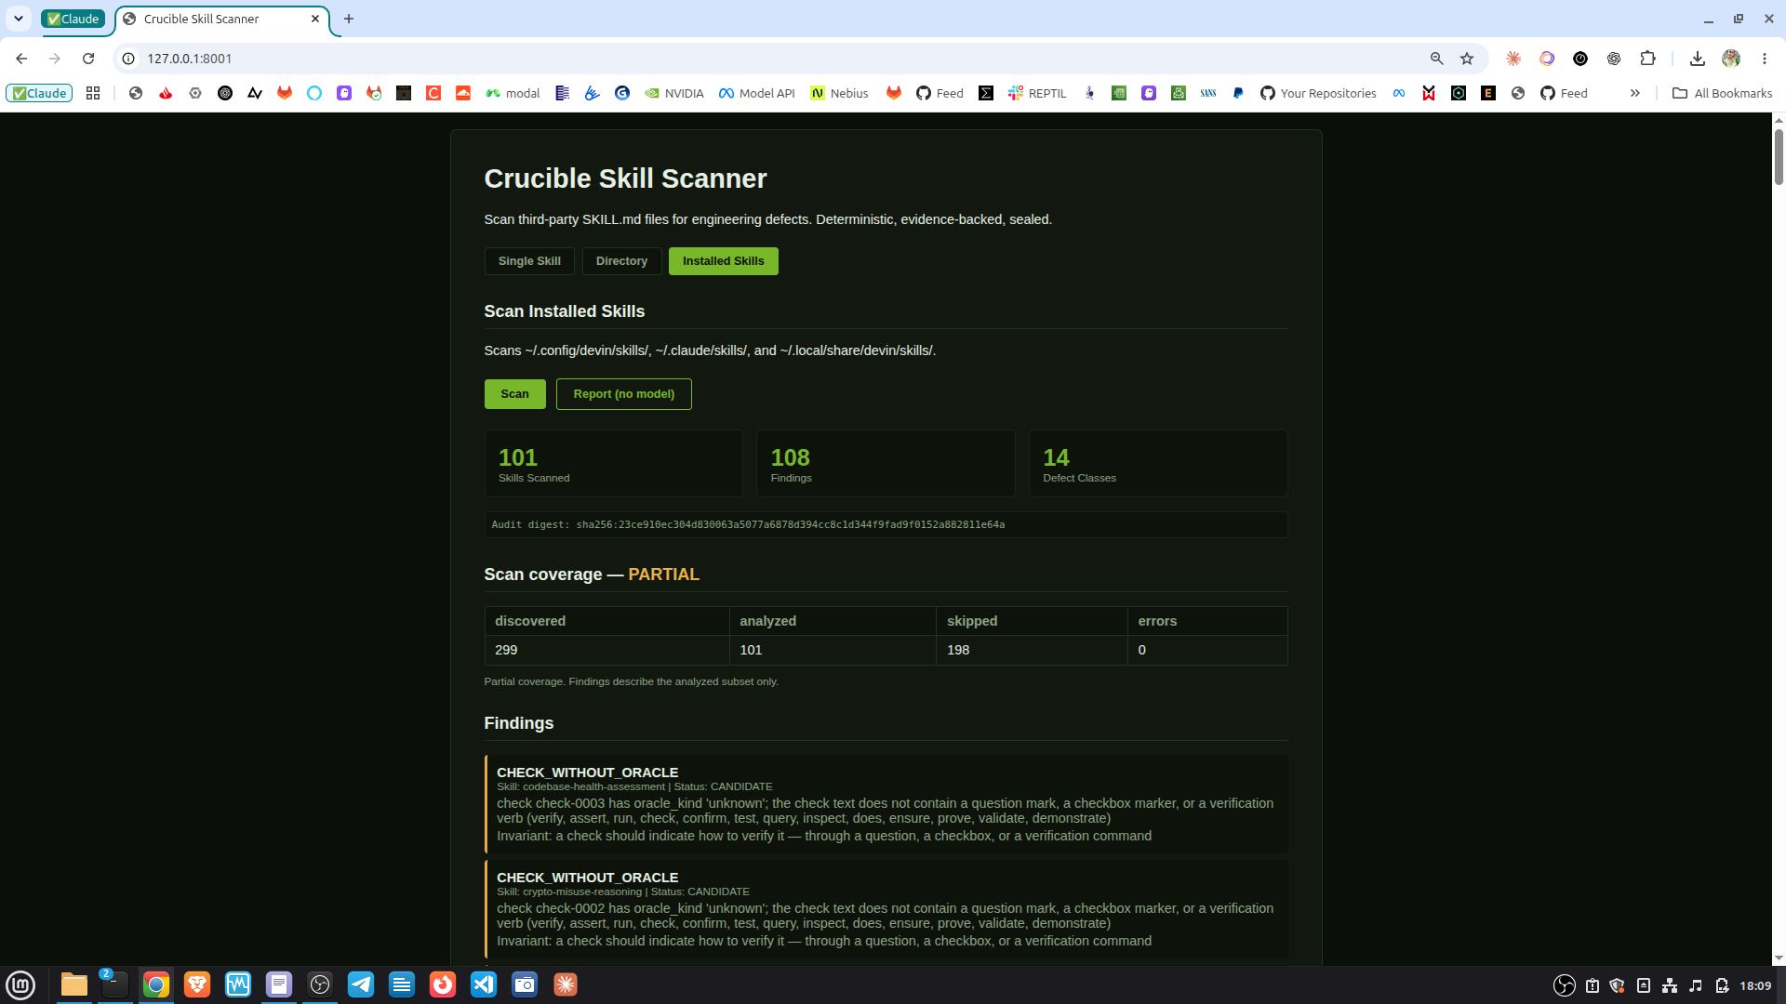Show more bookmarks with double chevron

point(1634,93)
